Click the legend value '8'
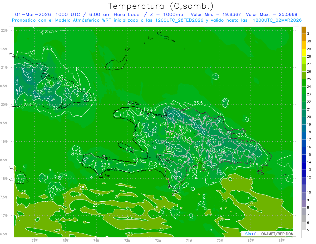The image size is (316, 244). click(x=308, y=208)
